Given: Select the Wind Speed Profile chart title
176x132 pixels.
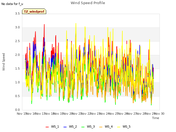Looking at the screenshot, I should (x=88, y=3).
